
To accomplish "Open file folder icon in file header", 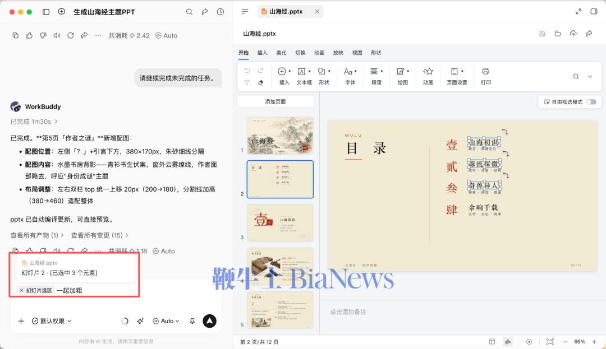I will tap(558, 34).
